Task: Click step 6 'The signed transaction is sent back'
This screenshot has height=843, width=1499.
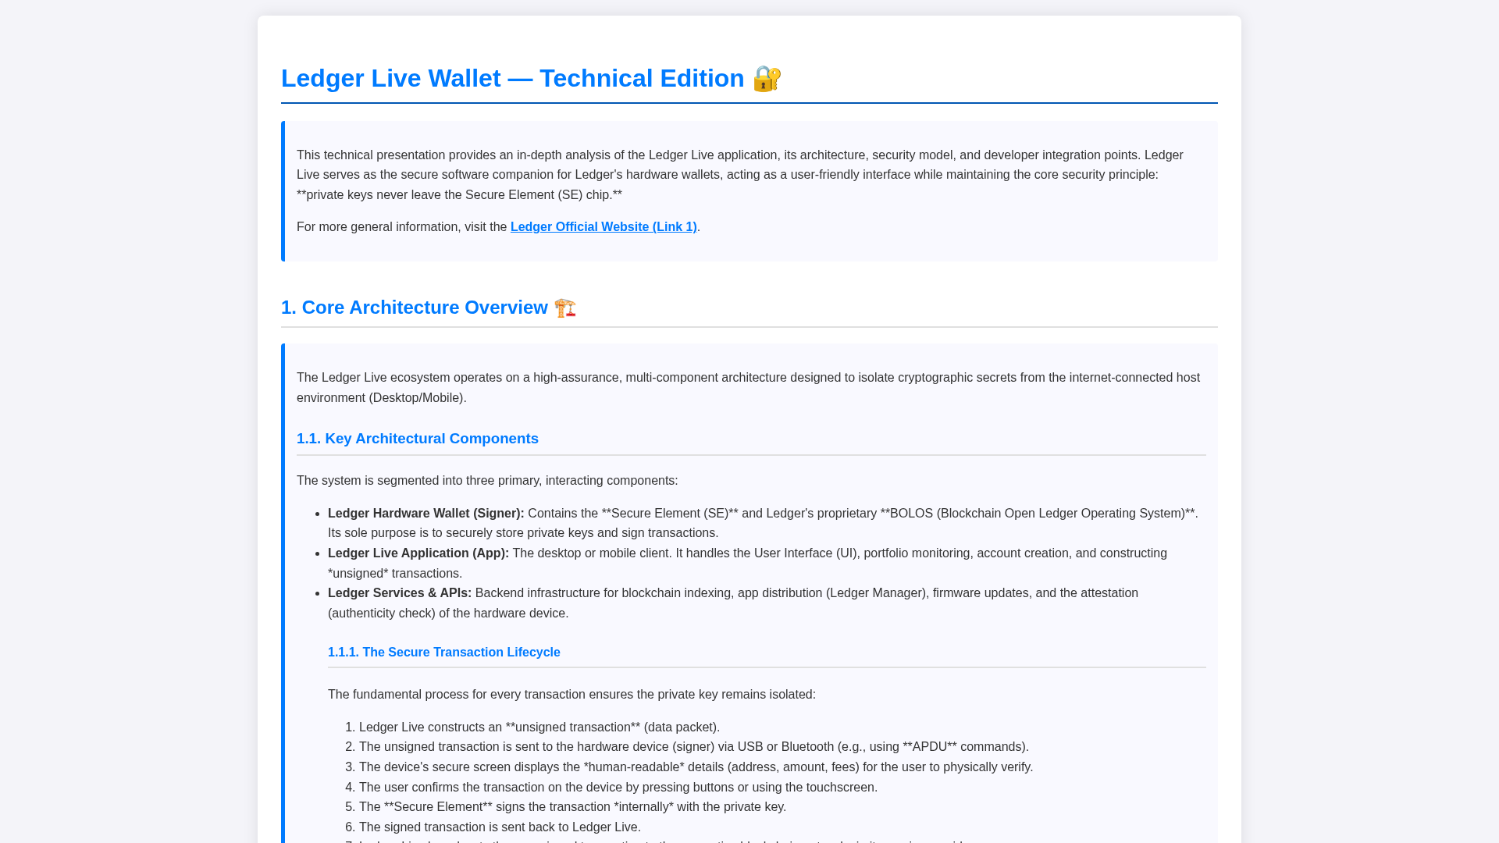Action: (500, 827)
